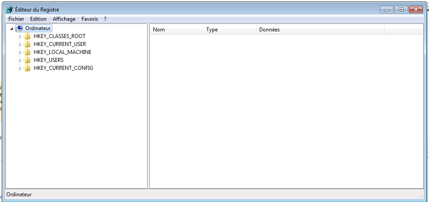429x202 pixels.
Task: Select the HKEY_CURRENT_CONFIG label
Action: 63,68
